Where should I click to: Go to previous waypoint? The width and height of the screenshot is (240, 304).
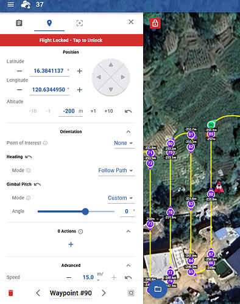tap(38, 293)
